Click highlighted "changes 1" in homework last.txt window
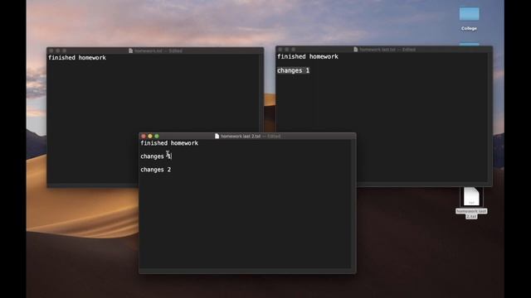The width and height of the screenshot is (531, 298). [x=293, y=70]
